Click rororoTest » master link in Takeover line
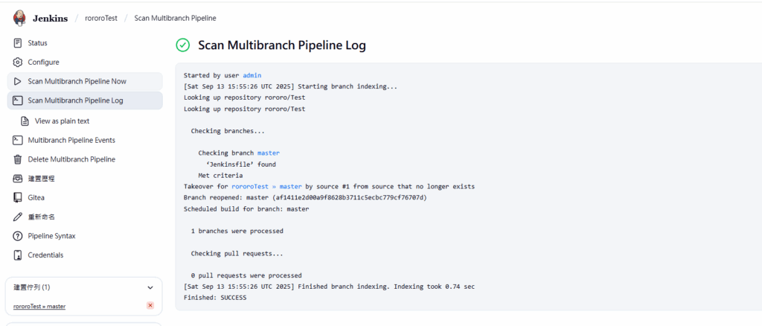The image size is (762, 326). pos(266,187)
